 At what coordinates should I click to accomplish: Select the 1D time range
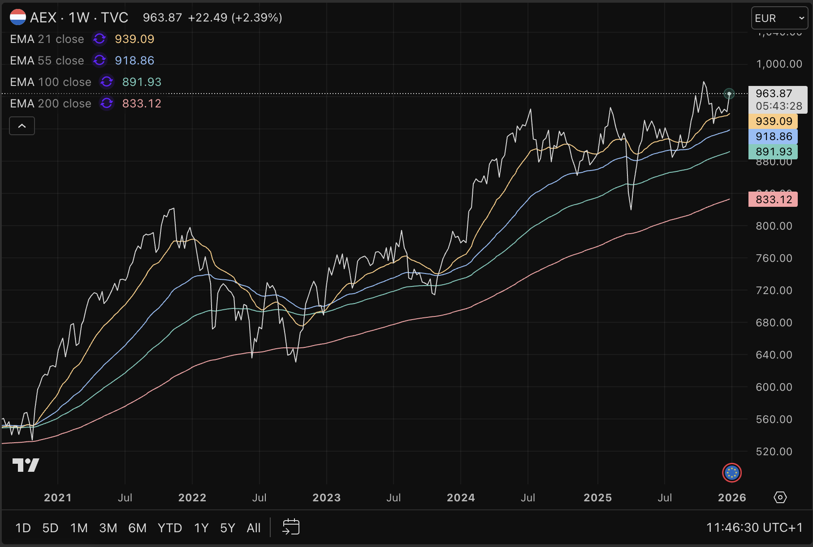pos(23,528)
